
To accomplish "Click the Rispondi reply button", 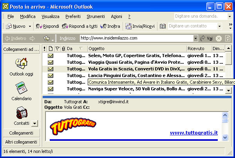I will (47, 26).
